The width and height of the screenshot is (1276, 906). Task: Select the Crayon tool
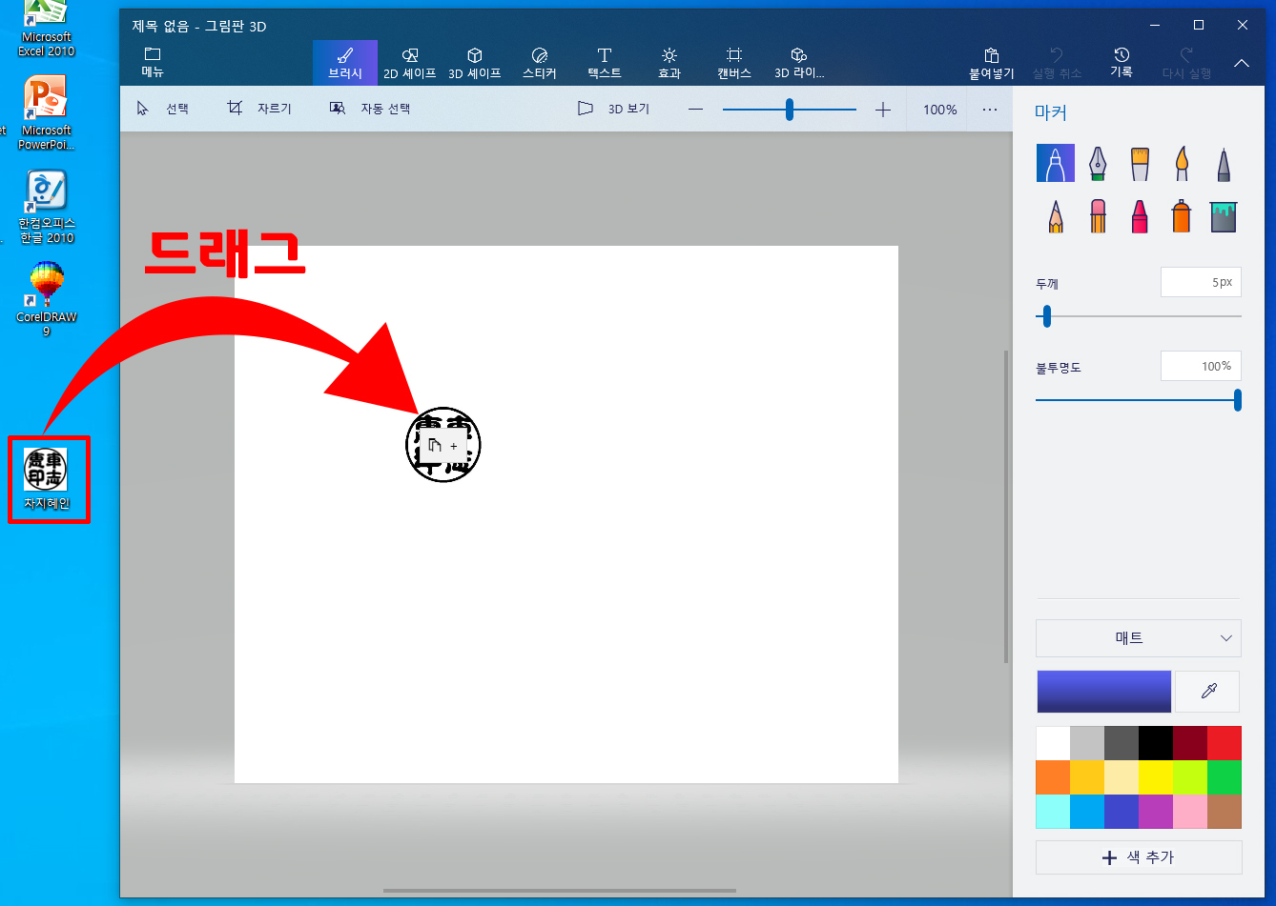[1140, 216]
